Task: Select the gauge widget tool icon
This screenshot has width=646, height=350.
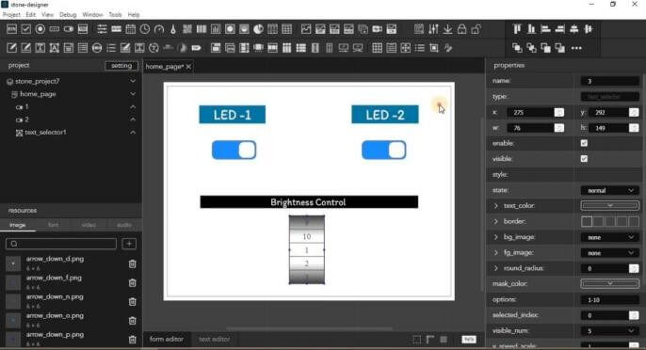Action: (x=159, y=29)
